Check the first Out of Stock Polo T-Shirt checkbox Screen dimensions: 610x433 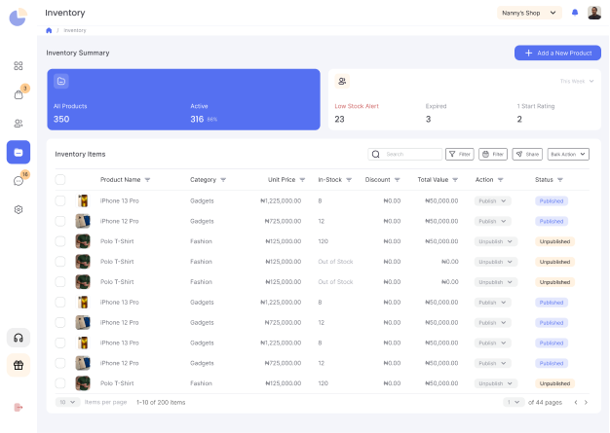pyautogui.click(x=59, y=262)
